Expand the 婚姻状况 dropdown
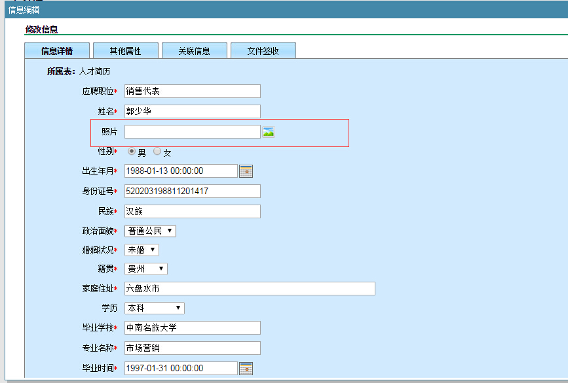The height and width of the screenshot is (383, 568). tap(142, 250)
